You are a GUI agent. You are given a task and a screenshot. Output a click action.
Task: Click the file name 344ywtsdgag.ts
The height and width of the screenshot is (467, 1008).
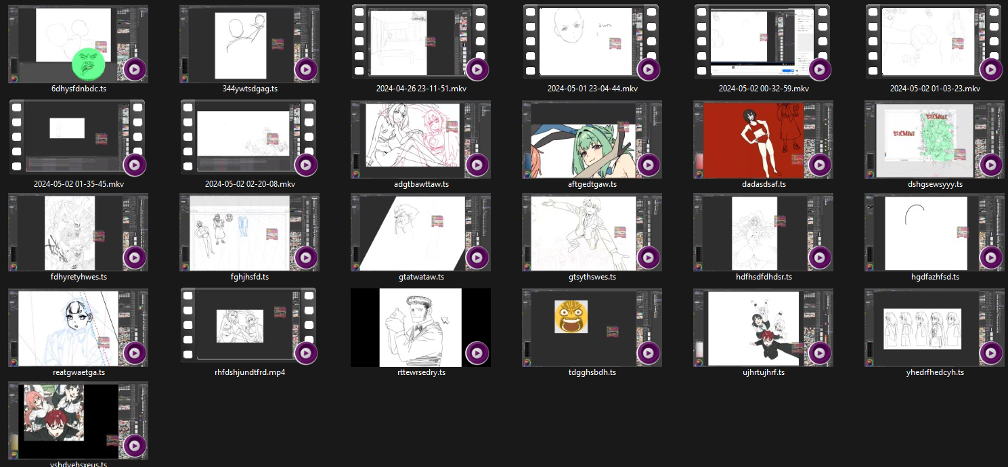250,89
